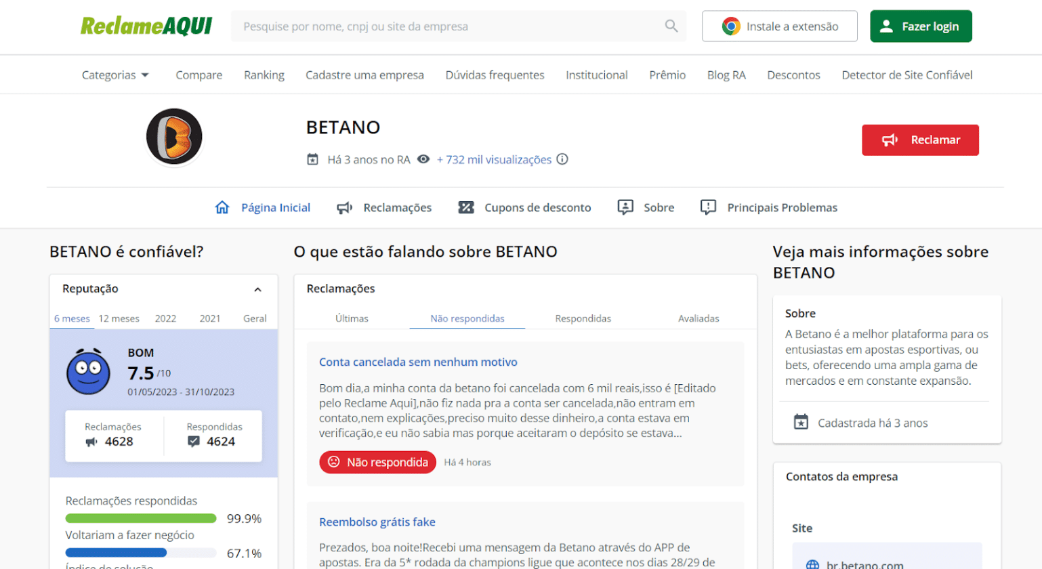Open Principais Problemas tab
1042x569 pixels.
pos(769,207)
